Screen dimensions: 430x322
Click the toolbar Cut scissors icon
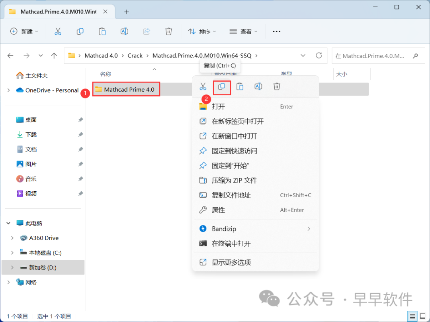[58, 31]
